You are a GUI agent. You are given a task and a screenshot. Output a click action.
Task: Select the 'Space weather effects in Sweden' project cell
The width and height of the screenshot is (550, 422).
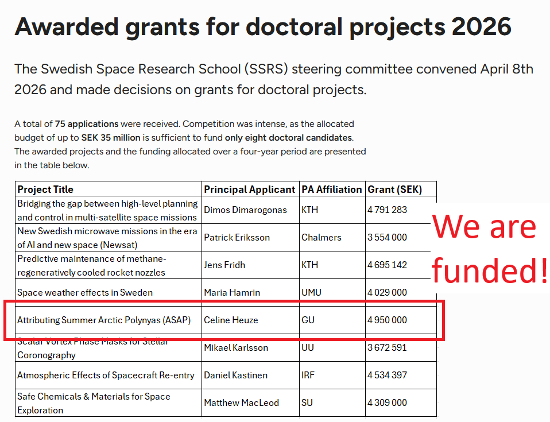click(x=85, y=293)
